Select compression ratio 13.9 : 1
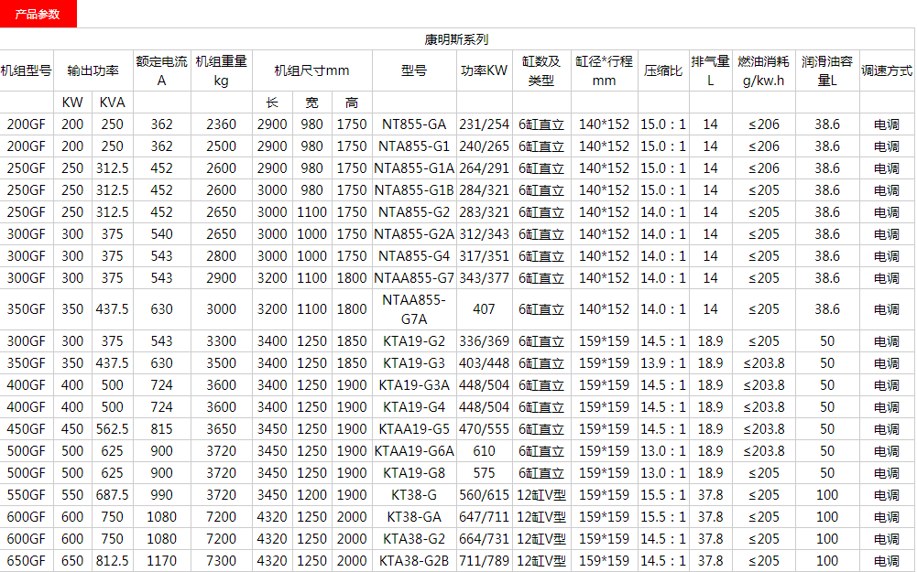Image resolution: width=917 pixels, height=572 pixels. click(663, 362)
